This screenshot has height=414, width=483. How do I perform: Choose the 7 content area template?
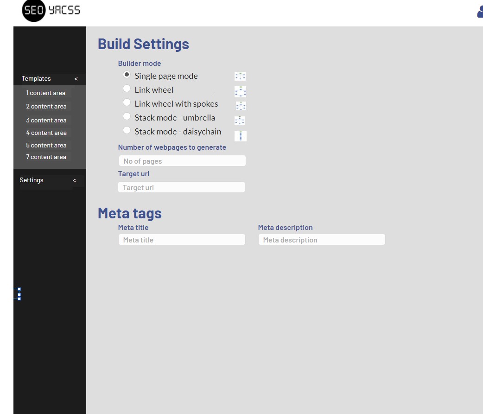click(46, 157)
